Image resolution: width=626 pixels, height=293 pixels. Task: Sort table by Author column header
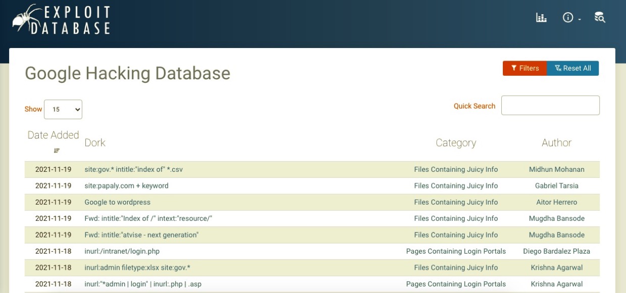pyautogui.click(x=556, y=142)
